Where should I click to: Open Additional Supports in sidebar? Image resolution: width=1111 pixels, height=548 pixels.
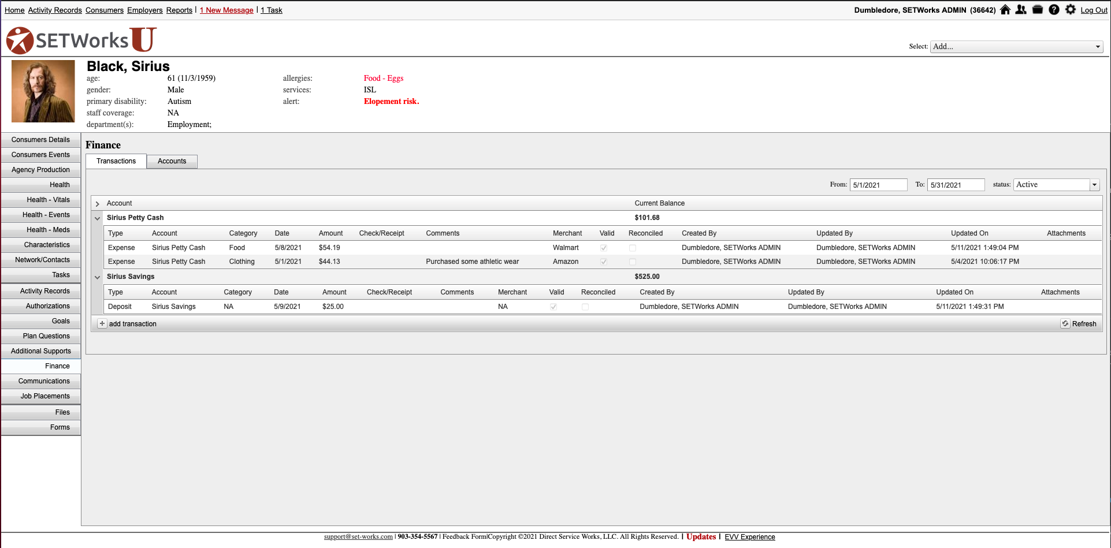pyautogui.click(x=41, y=351)
